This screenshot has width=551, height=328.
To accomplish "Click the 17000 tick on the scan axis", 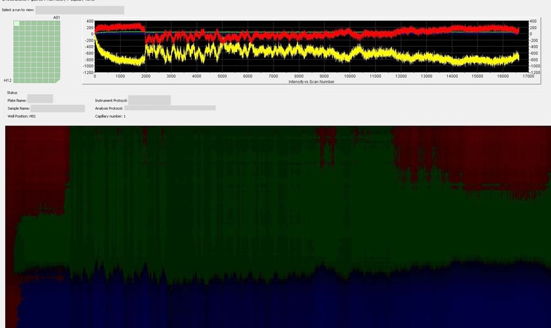I will point(528,76).
